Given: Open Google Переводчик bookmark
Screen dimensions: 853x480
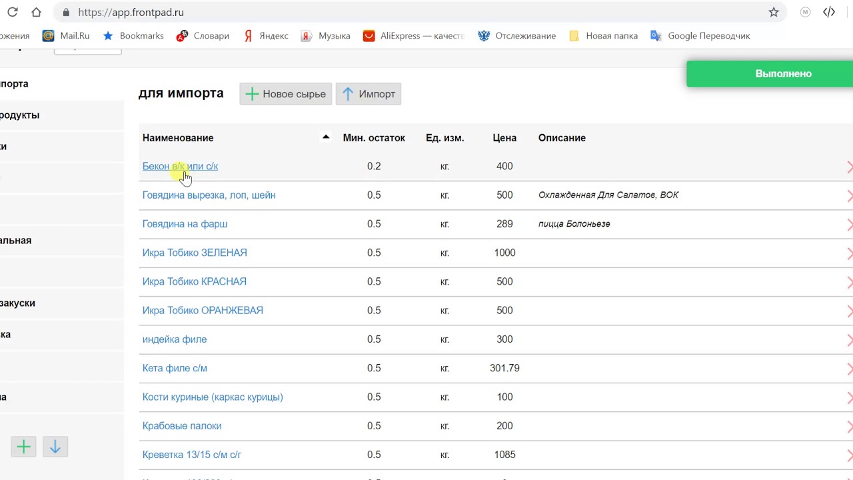Looking at the screenshot, I should [700, 36].
